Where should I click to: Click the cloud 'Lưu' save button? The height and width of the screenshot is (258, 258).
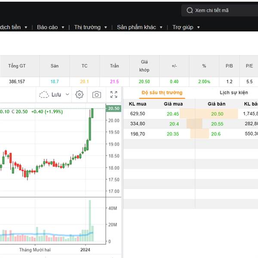click(x=50, y=95)
